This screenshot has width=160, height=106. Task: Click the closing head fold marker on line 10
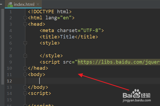25,68
